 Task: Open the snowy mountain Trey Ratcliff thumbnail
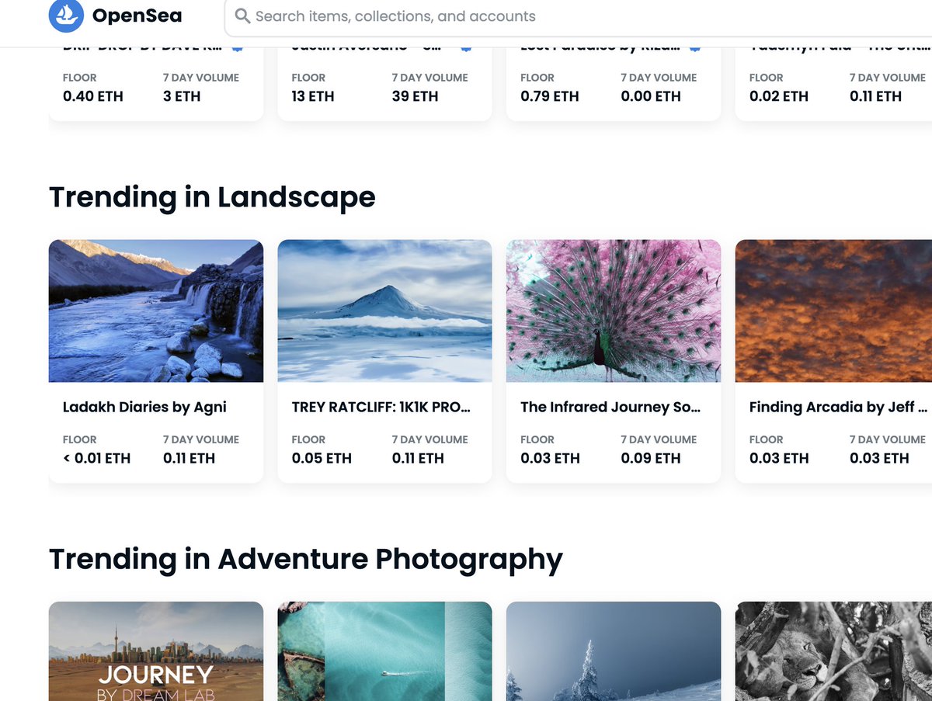click(384, 311)
